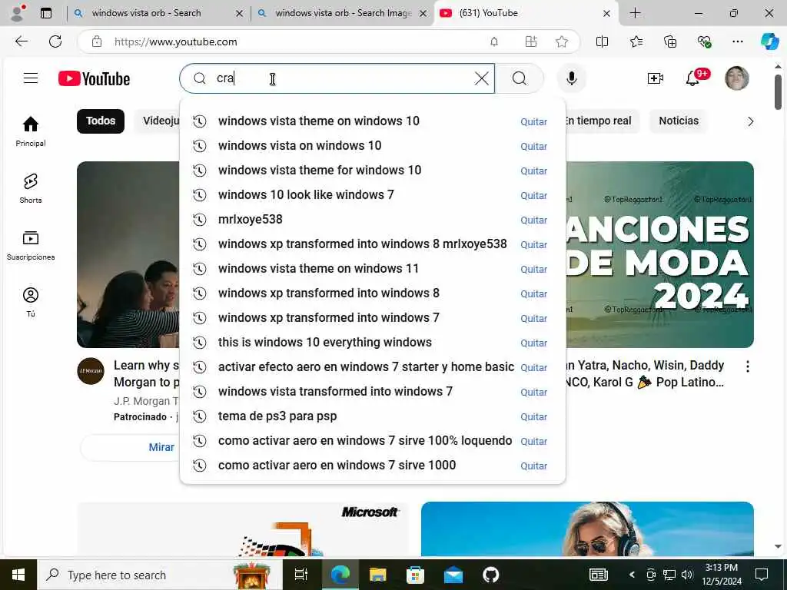Click the magnifier search submit button

[520, 78]
